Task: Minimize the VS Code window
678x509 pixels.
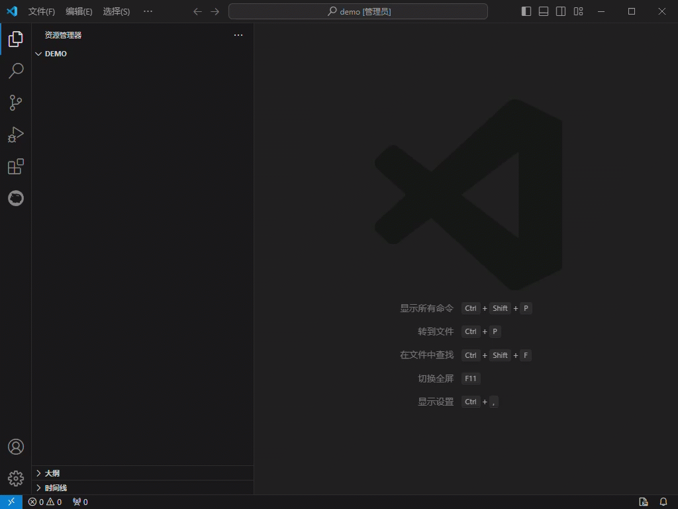Action: coord(601,11)
